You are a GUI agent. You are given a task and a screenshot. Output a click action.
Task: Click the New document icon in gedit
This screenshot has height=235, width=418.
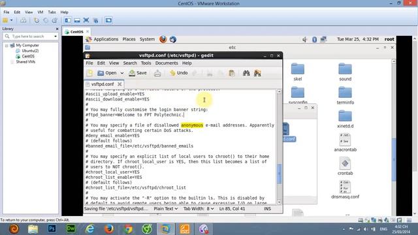point(89,73)
